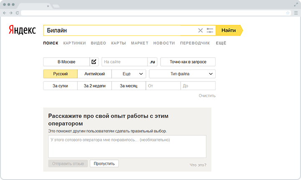Toggle "Точно как в запросе" filter

click(188, 62)
